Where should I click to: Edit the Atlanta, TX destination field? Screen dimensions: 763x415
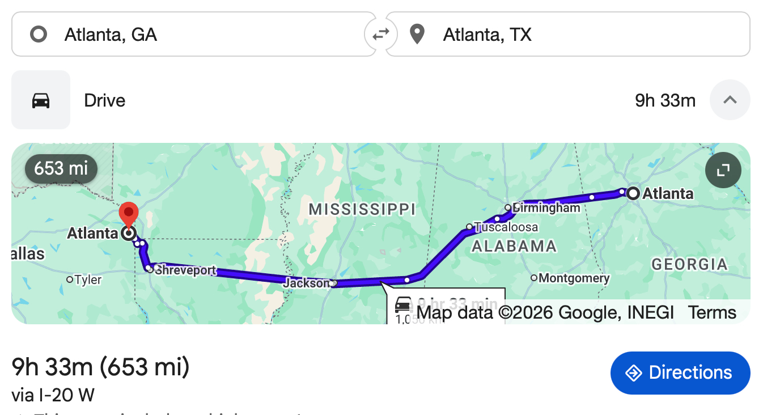pyautogui.click(x=567, y=35)
